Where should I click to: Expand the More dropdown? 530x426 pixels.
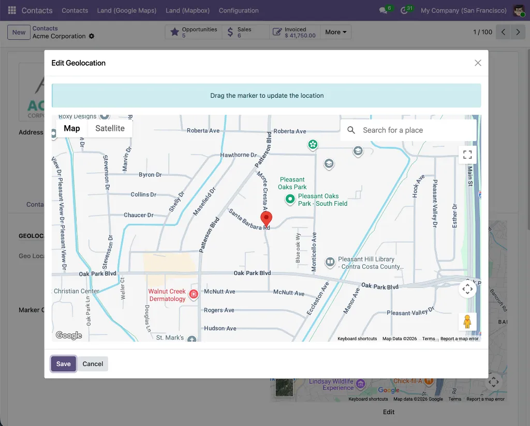(x=335, y=32)
